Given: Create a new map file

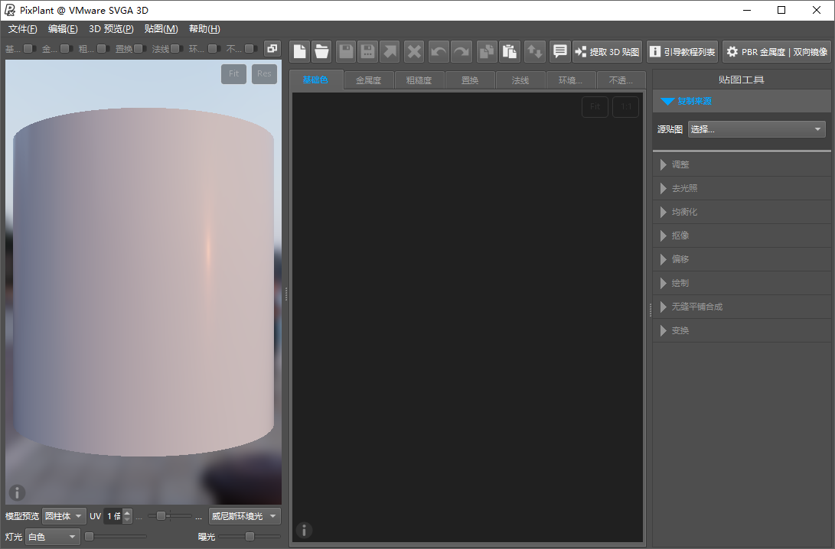Looking at the screenshot, I should pos(300,51).
